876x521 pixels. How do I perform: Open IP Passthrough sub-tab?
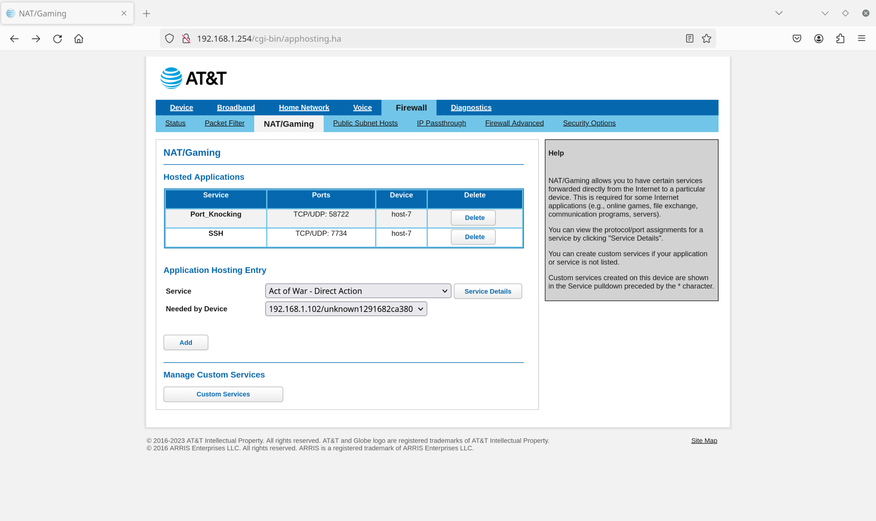(441, 123)
